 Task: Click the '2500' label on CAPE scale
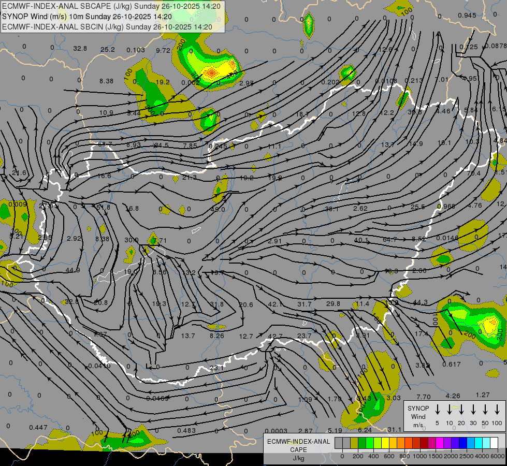(x=467, y=456)
